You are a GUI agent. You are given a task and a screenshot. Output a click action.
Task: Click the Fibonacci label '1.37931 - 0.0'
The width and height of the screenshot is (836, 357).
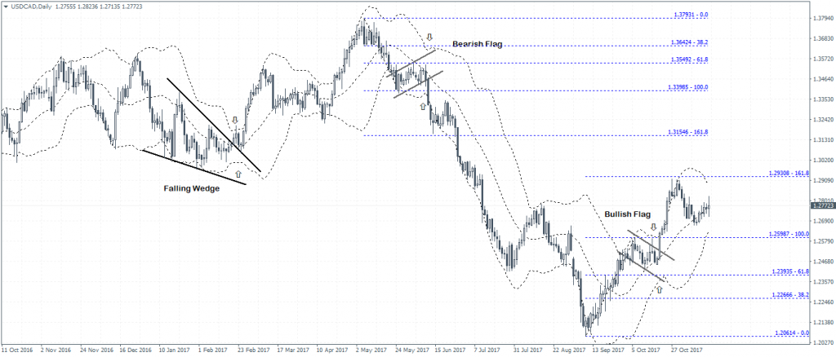690,15
